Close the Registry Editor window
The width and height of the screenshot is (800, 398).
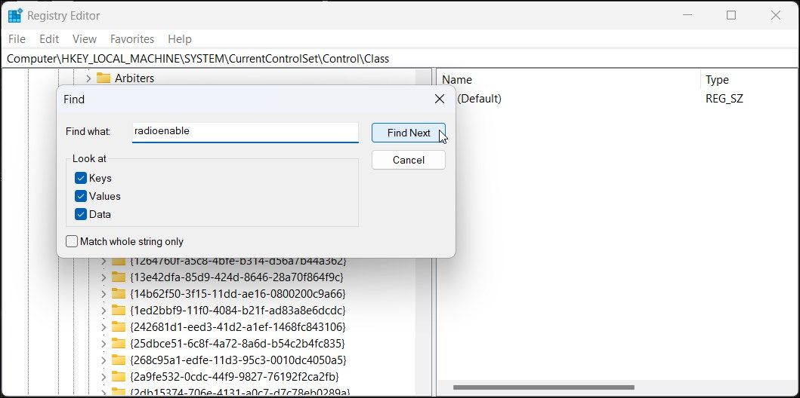pos(776,15)
